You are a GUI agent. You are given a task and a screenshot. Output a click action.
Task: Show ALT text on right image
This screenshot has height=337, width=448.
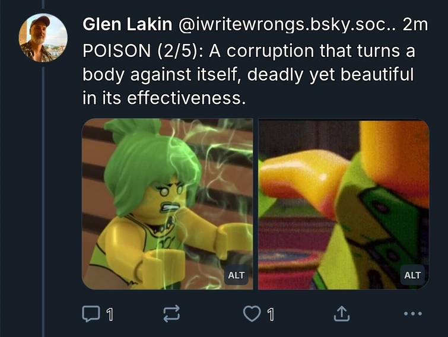point(412,275)
